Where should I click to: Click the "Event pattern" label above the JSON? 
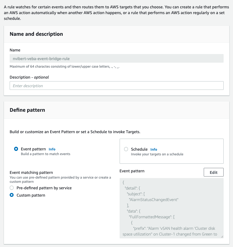click(x=132, y=171)
